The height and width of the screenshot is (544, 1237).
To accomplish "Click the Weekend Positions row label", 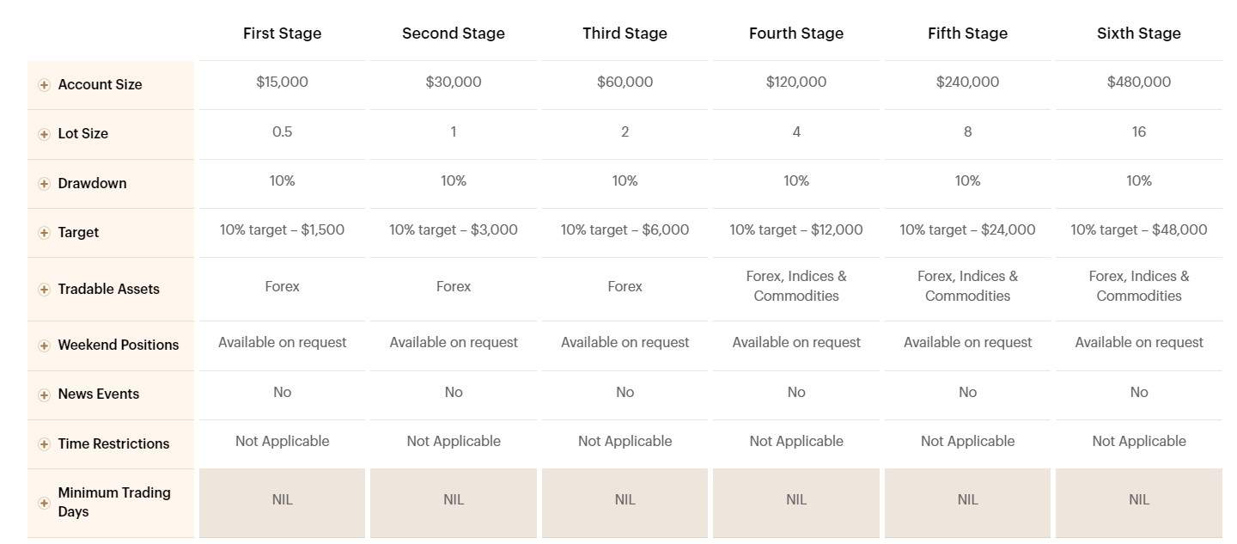I will [118, 345].
